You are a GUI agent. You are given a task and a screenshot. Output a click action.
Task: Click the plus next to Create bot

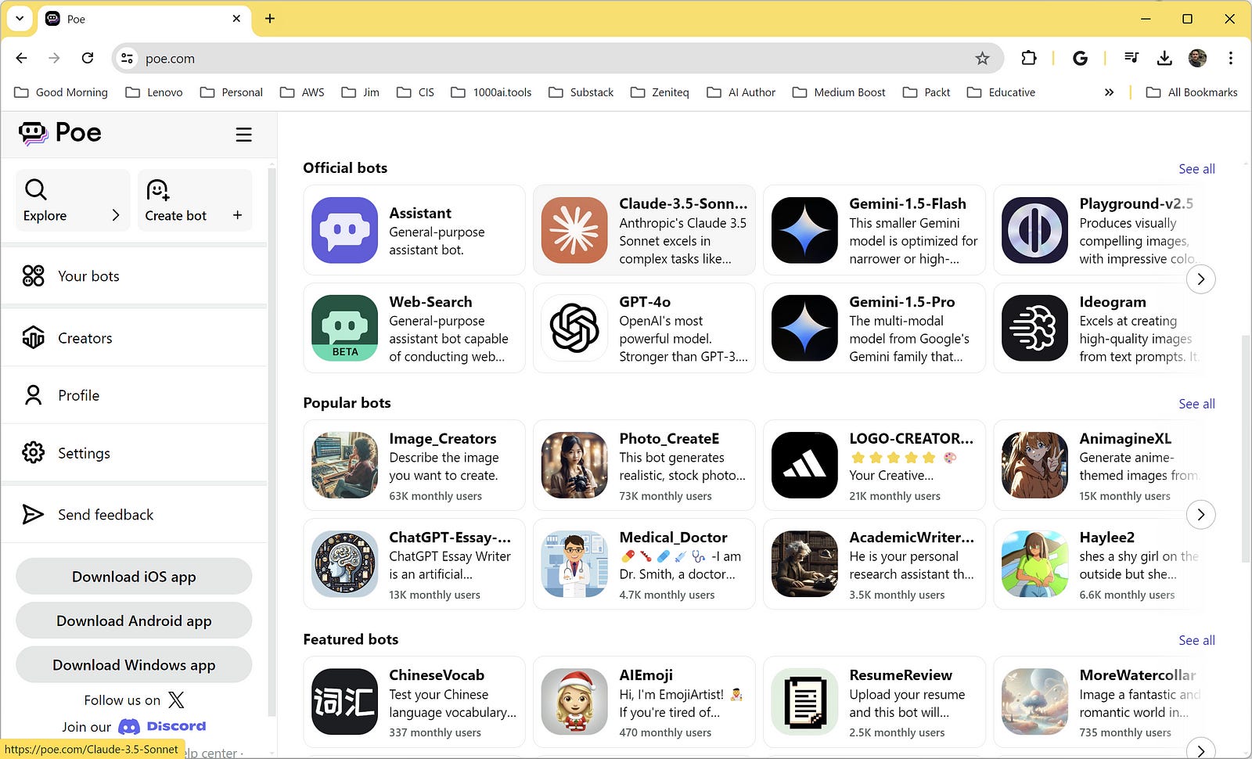[x=237, y=215]
